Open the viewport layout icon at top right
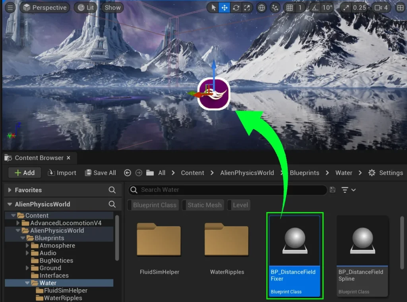The width and height of the screenshot is (407, 302). (400, 8)
